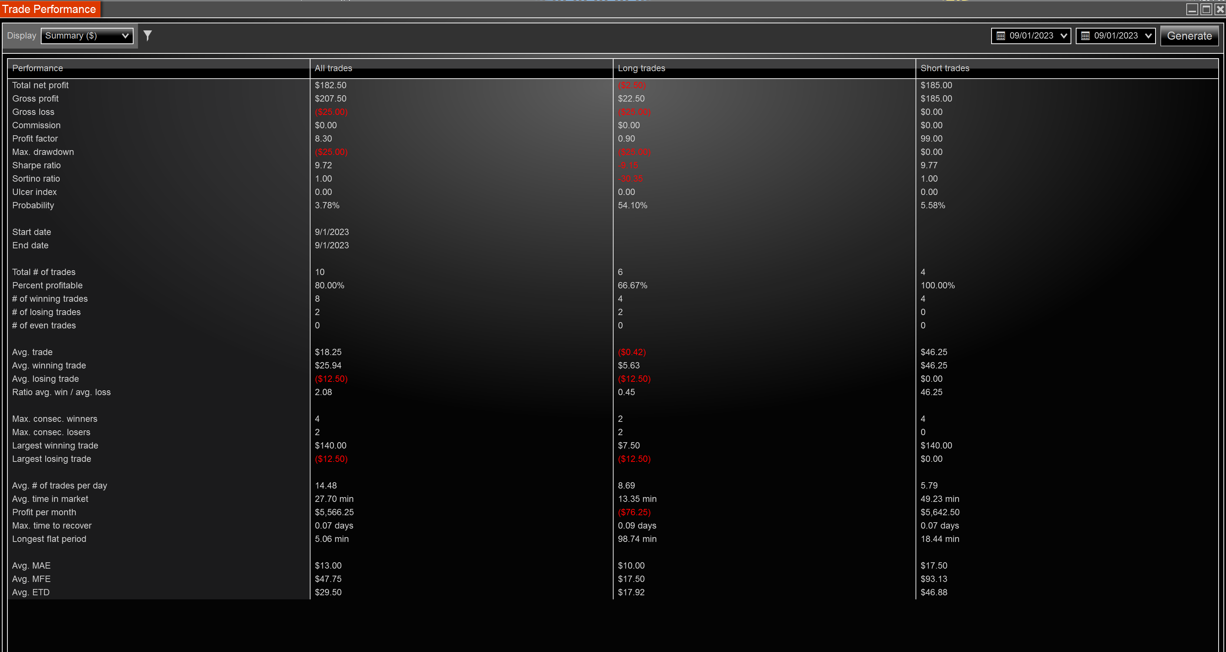Minimize the Trade Performance window

coord(1192,10)
